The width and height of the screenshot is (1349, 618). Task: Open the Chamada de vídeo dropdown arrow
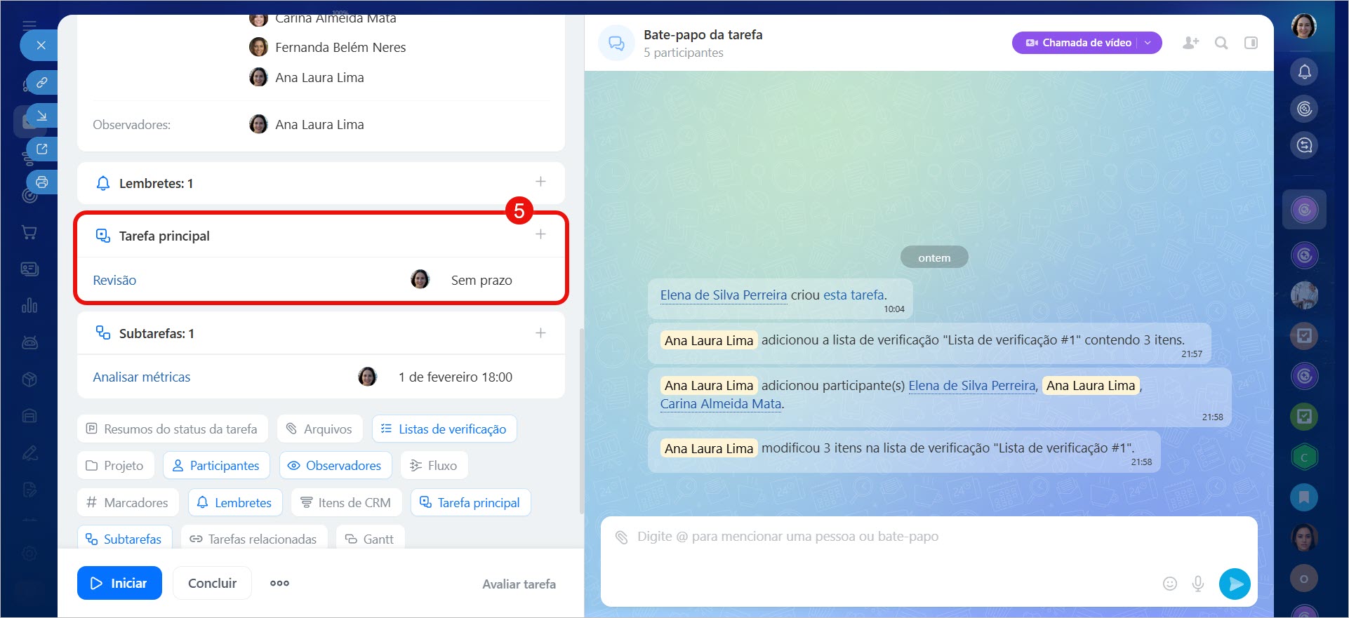[1148, 43]
